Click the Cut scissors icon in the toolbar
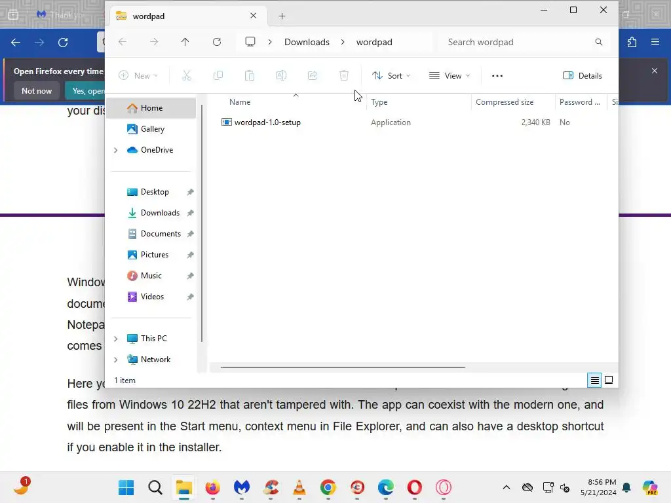The image size is (671, 503). (187, 76)
